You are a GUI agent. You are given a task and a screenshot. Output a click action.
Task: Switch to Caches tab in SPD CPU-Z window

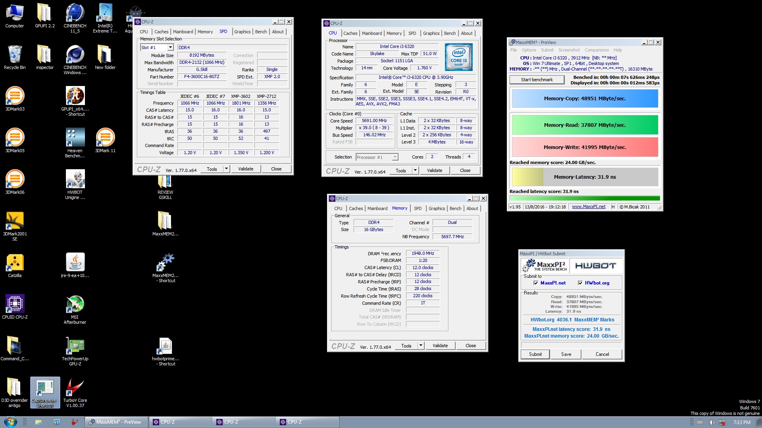161,32
